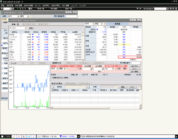Open the ウインドウ menu
This screenshot has height=139, width=178.
(x=83, y=5)
